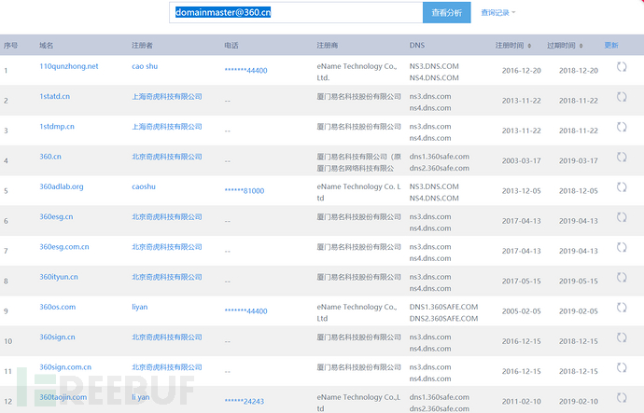This screenshot has width=644, height=413.
Task: Open domain 110qunzhong.net
Action: pos(68,66)
